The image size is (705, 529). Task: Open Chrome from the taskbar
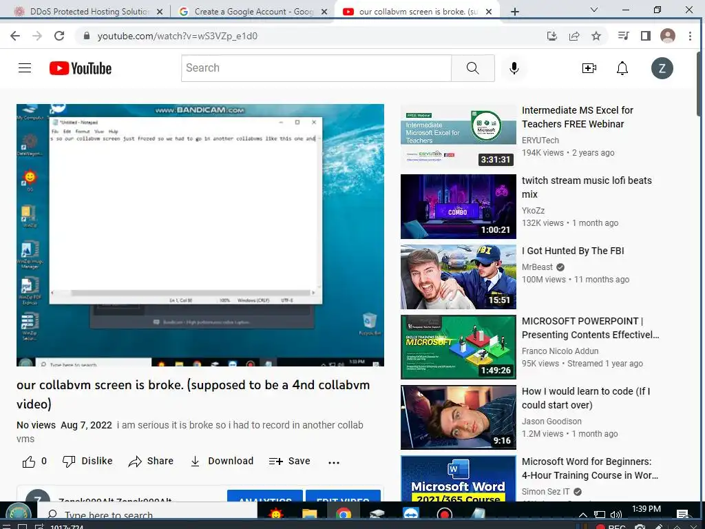343,514
